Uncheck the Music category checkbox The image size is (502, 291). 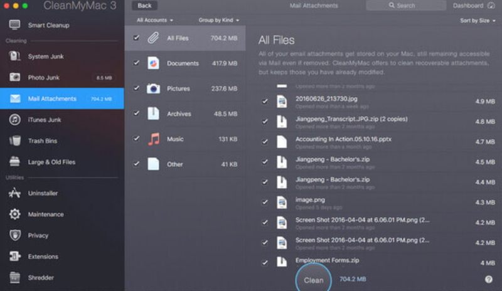pyautogui.click(x=136, y=139)
